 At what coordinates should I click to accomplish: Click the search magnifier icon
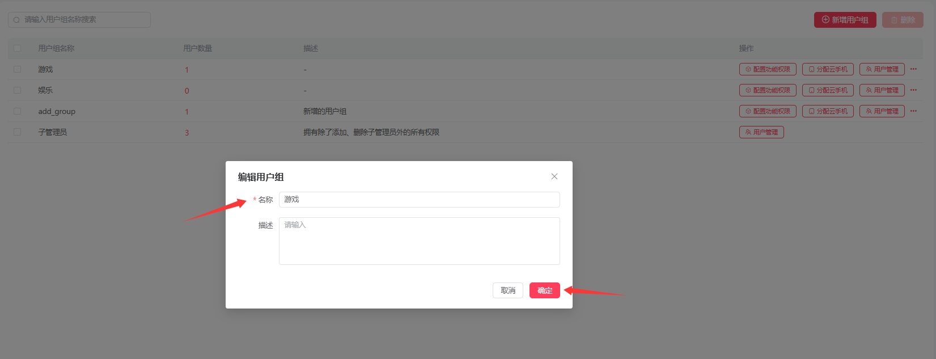(16, 20)
